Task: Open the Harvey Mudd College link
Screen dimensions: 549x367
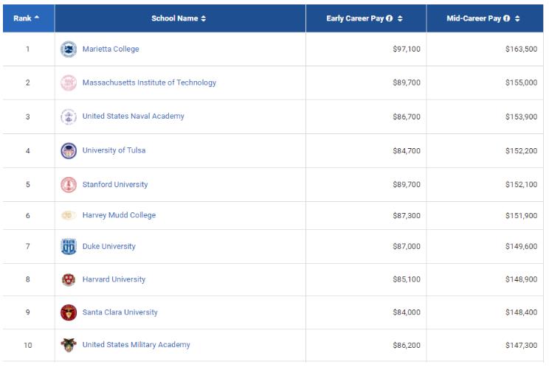Action: 119,215
